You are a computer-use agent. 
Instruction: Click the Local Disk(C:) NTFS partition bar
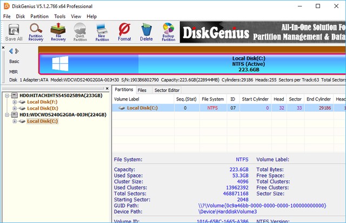click(192, 64)
